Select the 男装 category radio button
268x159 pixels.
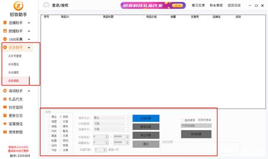click(x=49, y=136)
